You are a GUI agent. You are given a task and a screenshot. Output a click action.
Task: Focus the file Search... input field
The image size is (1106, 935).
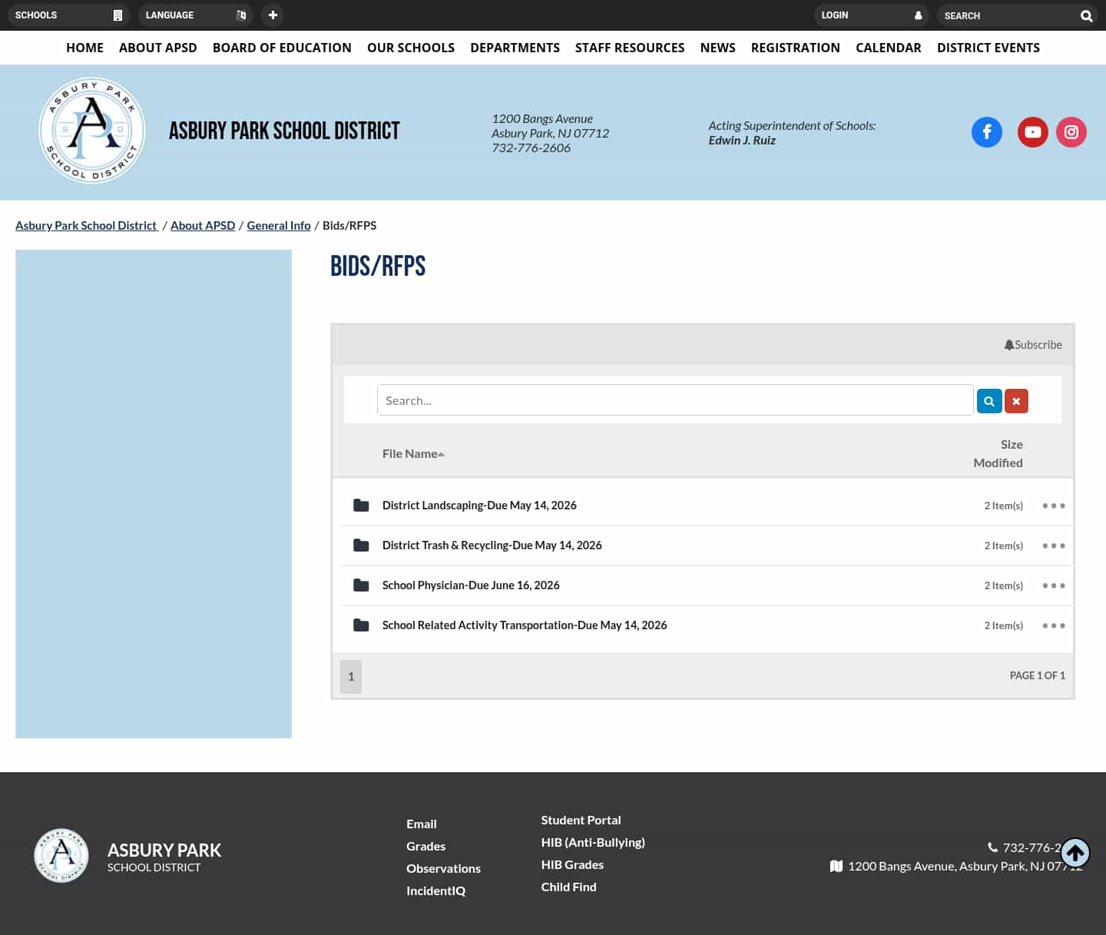coord(675,400)
